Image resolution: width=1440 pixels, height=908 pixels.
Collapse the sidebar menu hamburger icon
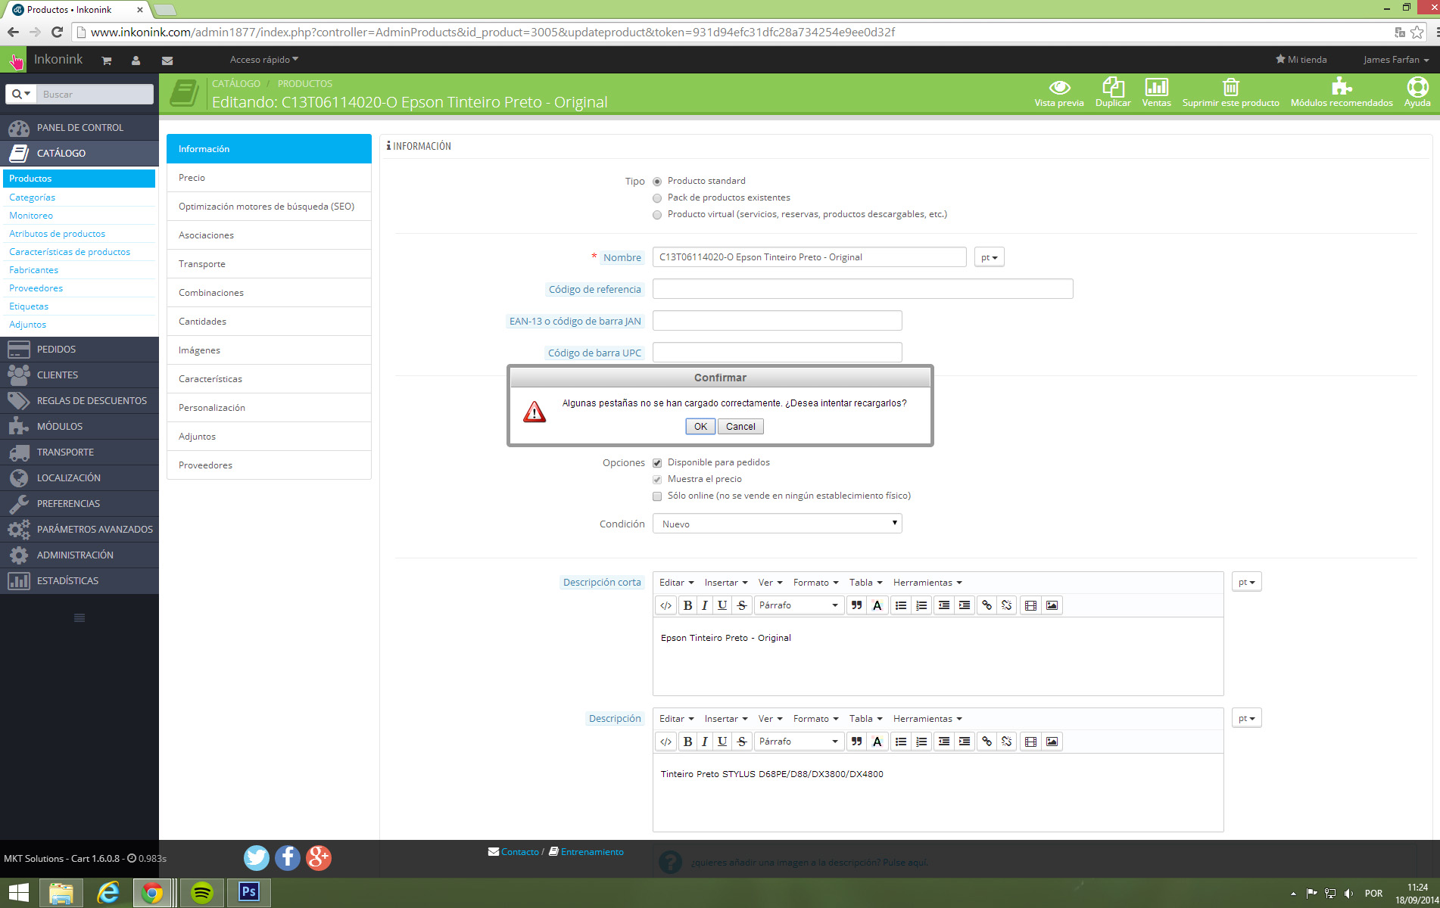point(79,618)
